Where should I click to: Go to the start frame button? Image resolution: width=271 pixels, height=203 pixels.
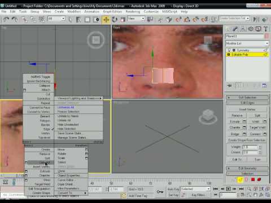point(215,189)
